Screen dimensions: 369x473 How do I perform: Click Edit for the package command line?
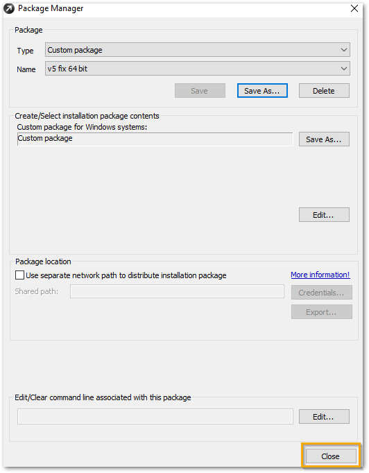324,417
